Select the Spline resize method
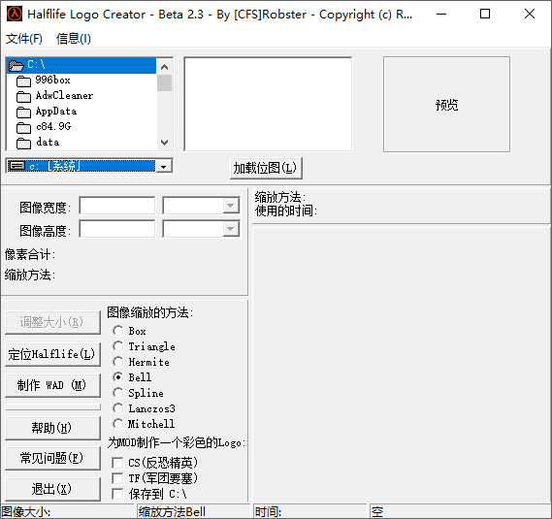The height and width of the screenshot is (519, 552). [x=118, y=393]
